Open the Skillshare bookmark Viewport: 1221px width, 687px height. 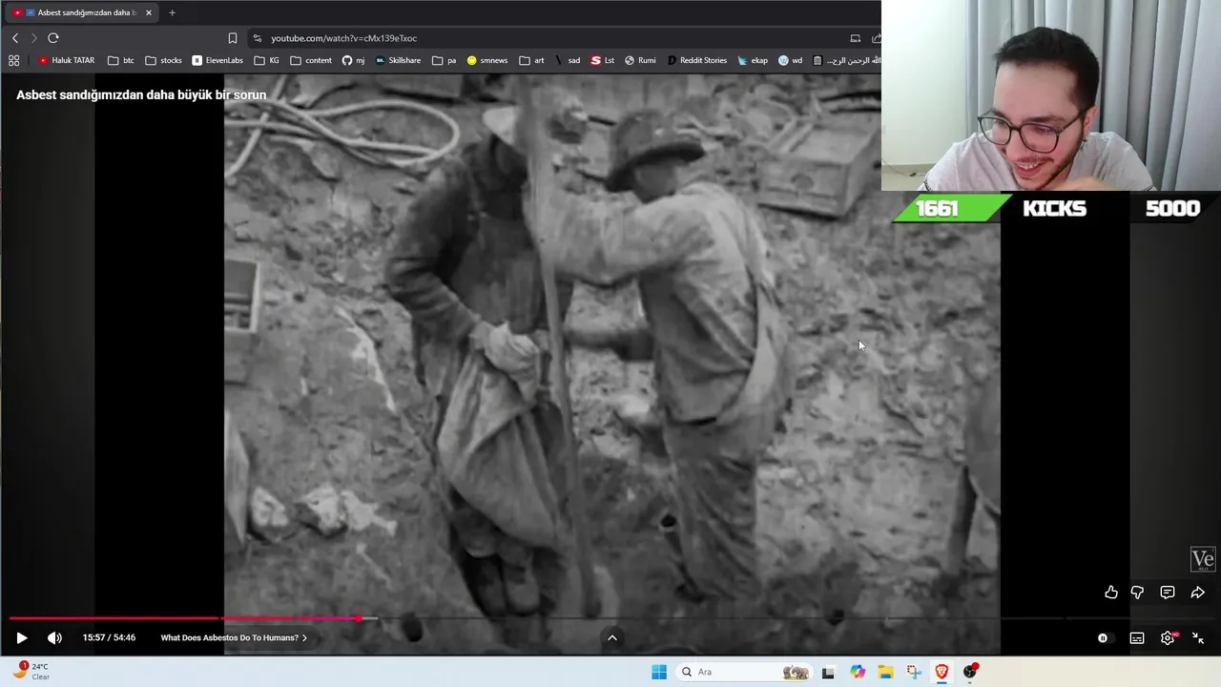point(398,60)
